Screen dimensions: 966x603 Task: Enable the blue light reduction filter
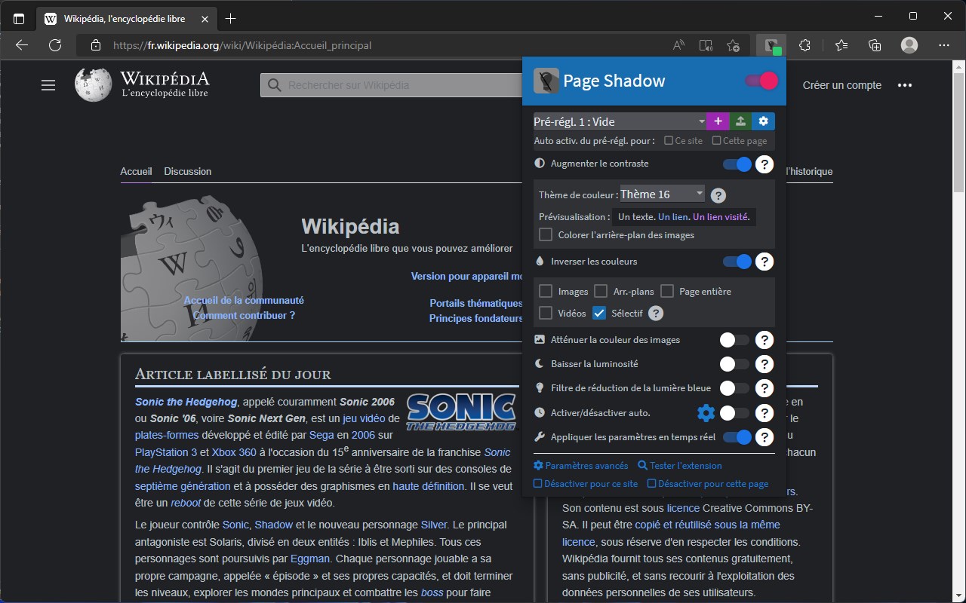coord(734,389)
